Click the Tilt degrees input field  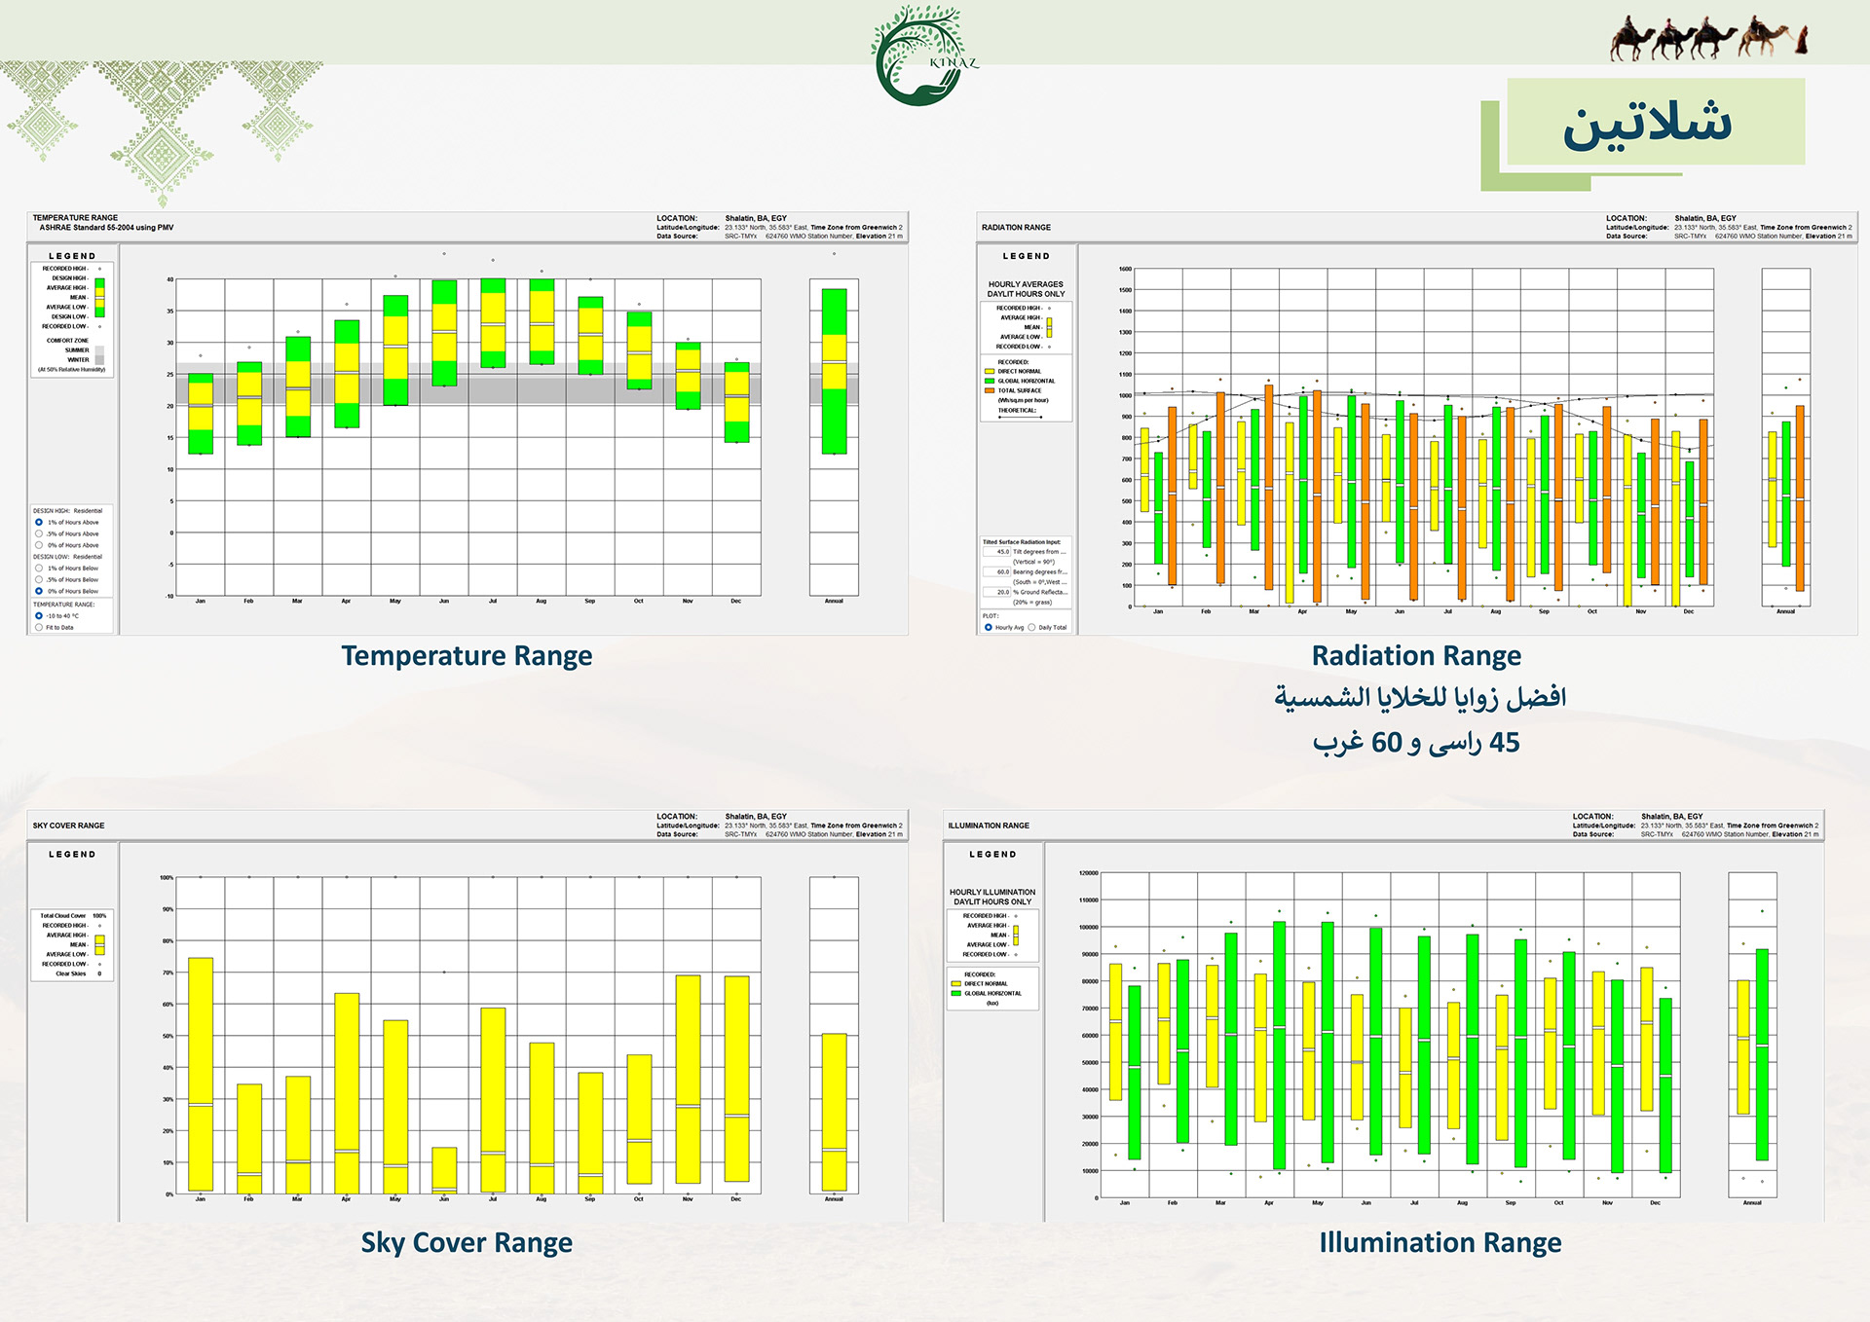pos(997,552)
